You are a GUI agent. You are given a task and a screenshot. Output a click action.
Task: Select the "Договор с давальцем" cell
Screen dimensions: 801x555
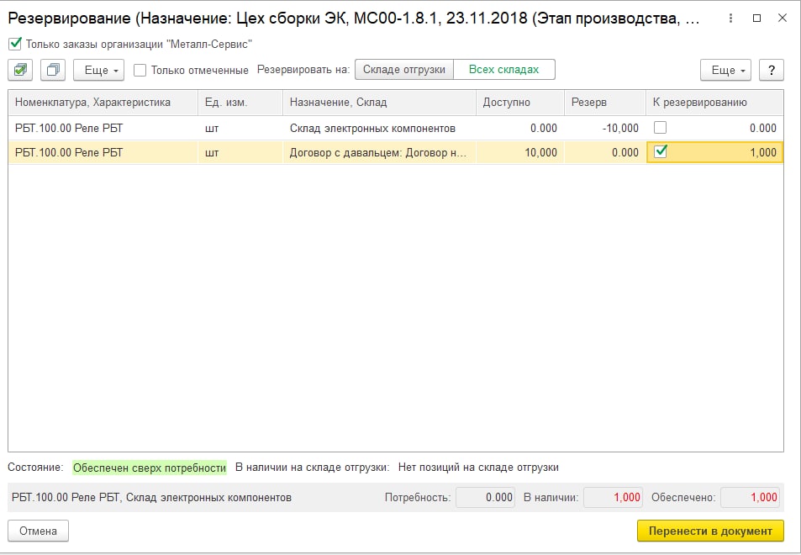(379, 152)
